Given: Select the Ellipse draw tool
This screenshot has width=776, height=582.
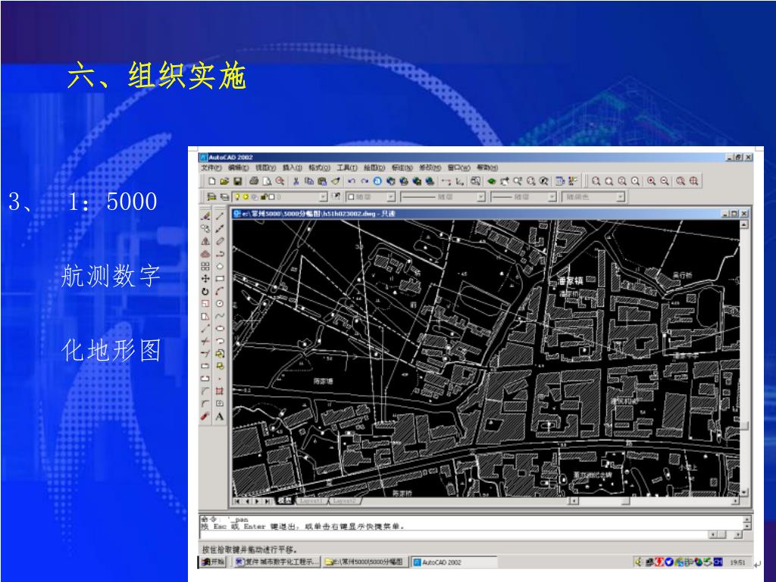Looking at the screenshot, I should click(220, 328).
